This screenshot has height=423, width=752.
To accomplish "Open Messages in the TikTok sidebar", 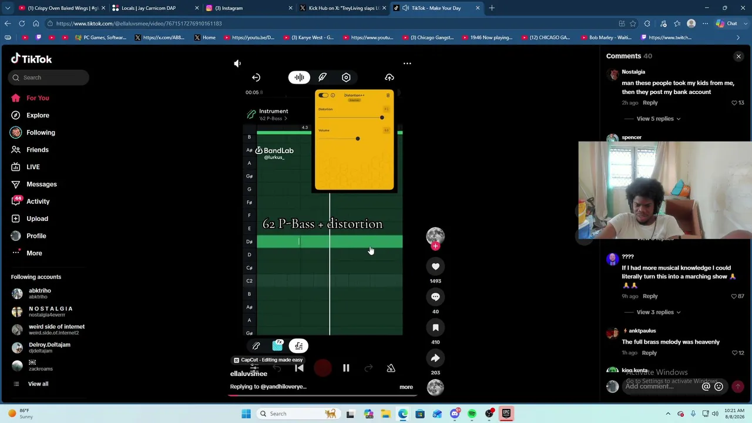I will coord(42,184).
